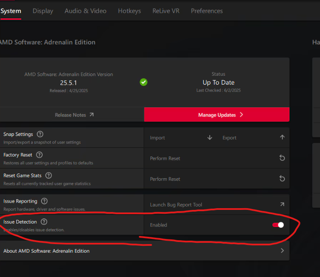Image resolution: width=320 pixels, height=277 pixels.
Task: Toggle Issue Detection off
Action: [278, 225]
